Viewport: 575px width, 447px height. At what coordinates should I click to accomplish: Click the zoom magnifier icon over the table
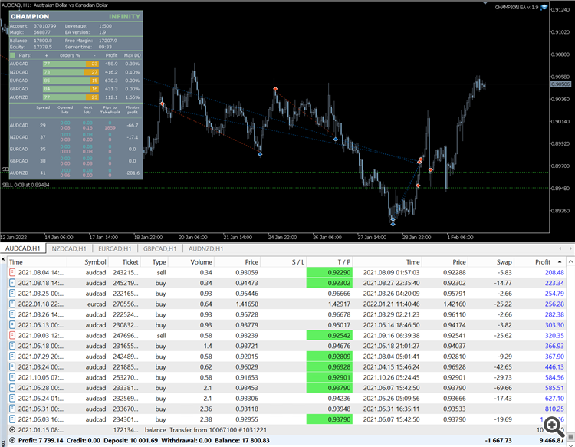(554, 426)
